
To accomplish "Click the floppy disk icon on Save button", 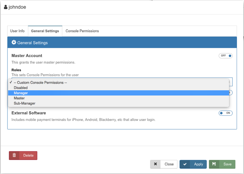I will click(214, 164).
